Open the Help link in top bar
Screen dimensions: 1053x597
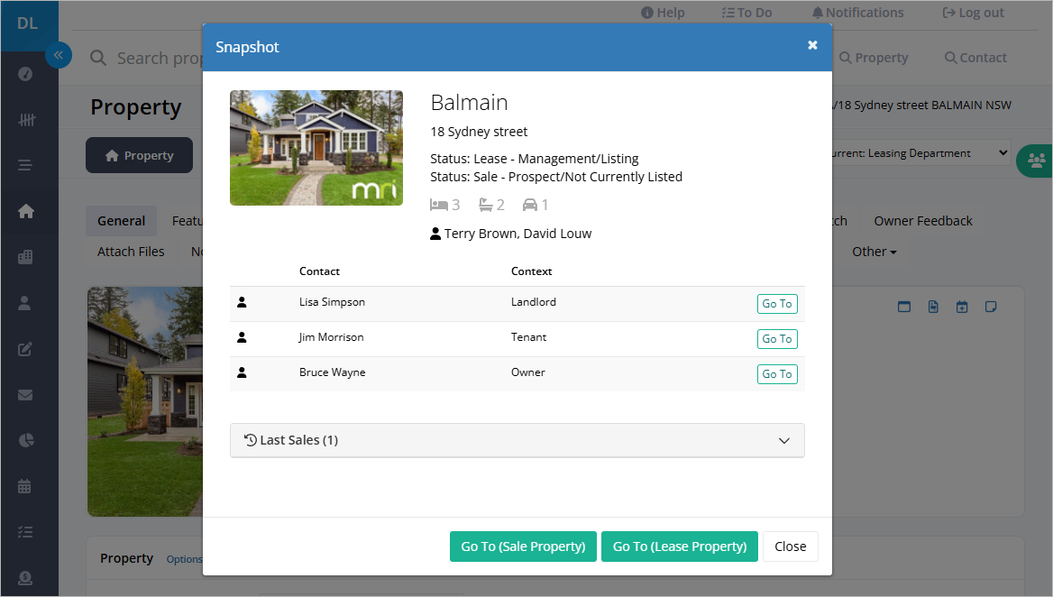point(663,13)
